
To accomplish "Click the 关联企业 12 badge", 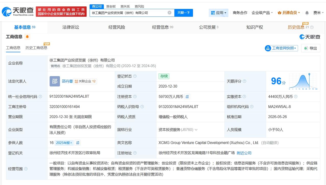I will tap(85, 81).
